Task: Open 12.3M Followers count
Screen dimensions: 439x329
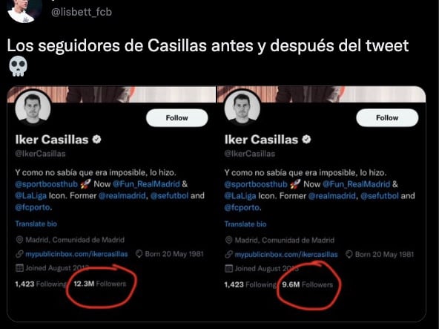Action: (x=99, y=284)
